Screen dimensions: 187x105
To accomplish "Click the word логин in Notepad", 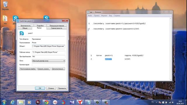I will click(x=99, y=55).
